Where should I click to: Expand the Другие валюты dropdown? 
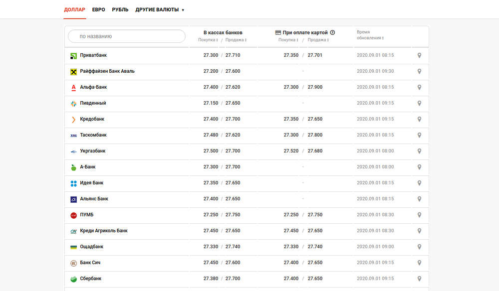click(160, 10)
